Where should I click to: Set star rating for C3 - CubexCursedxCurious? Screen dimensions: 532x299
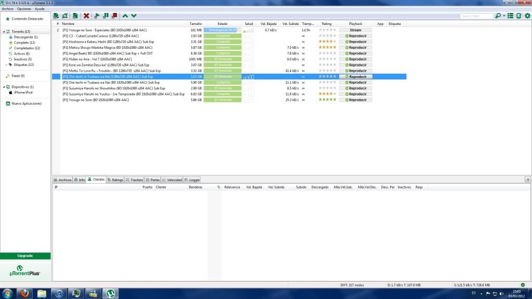[327, 36]
